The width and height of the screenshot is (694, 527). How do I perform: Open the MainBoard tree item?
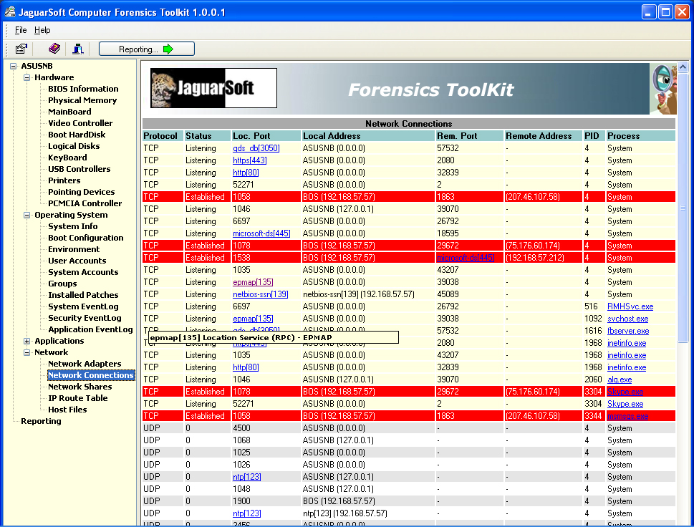(x=69, y=112)
